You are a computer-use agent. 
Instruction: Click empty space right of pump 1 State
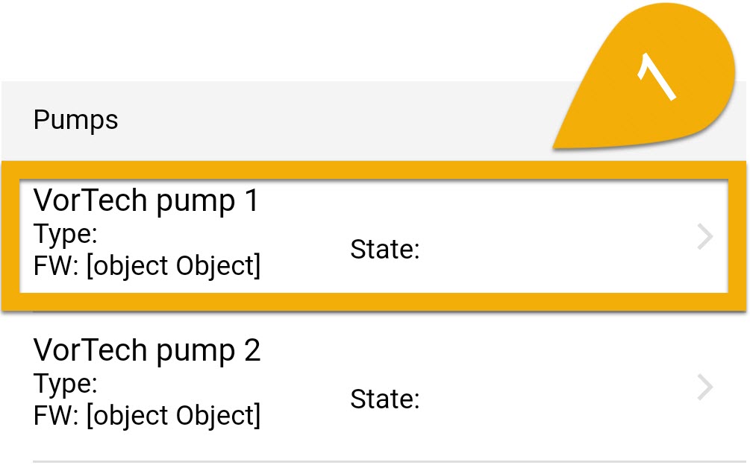pos(554,249)
